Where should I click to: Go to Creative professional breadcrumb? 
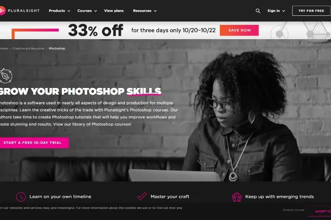(28, 48)
